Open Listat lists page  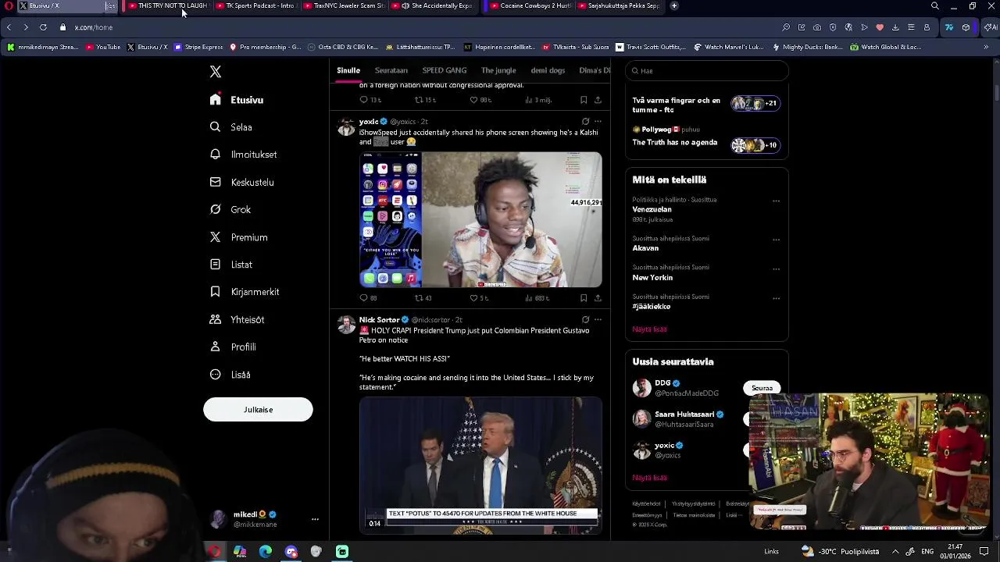231,265
